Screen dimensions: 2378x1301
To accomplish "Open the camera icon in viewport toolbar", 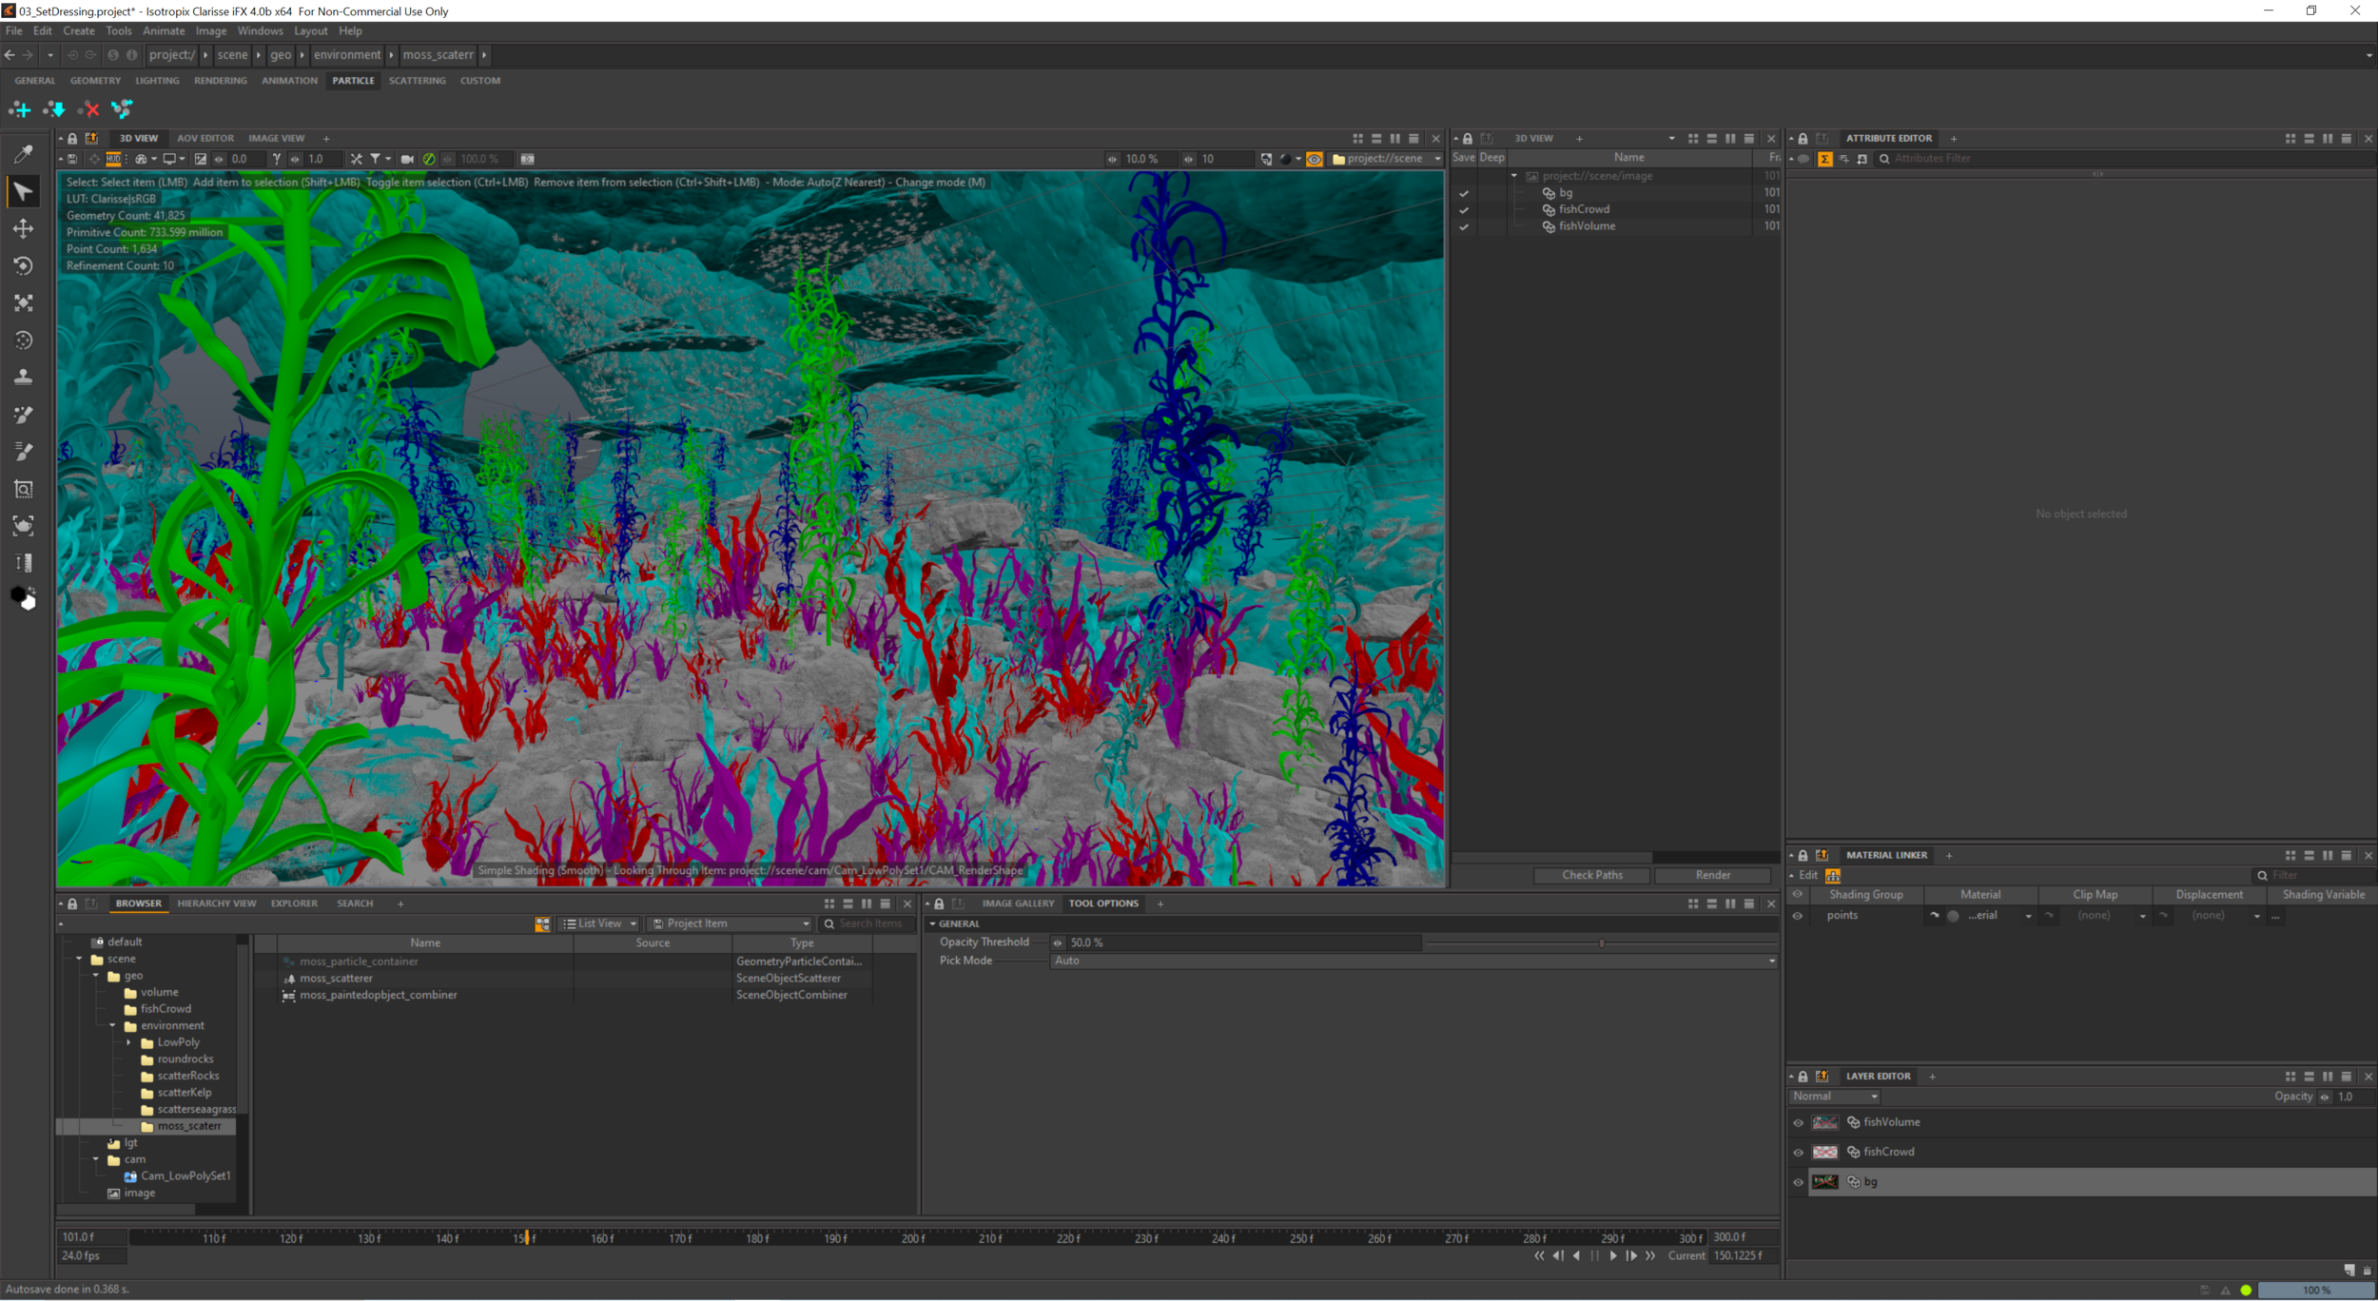I will [x=407, y=159].
